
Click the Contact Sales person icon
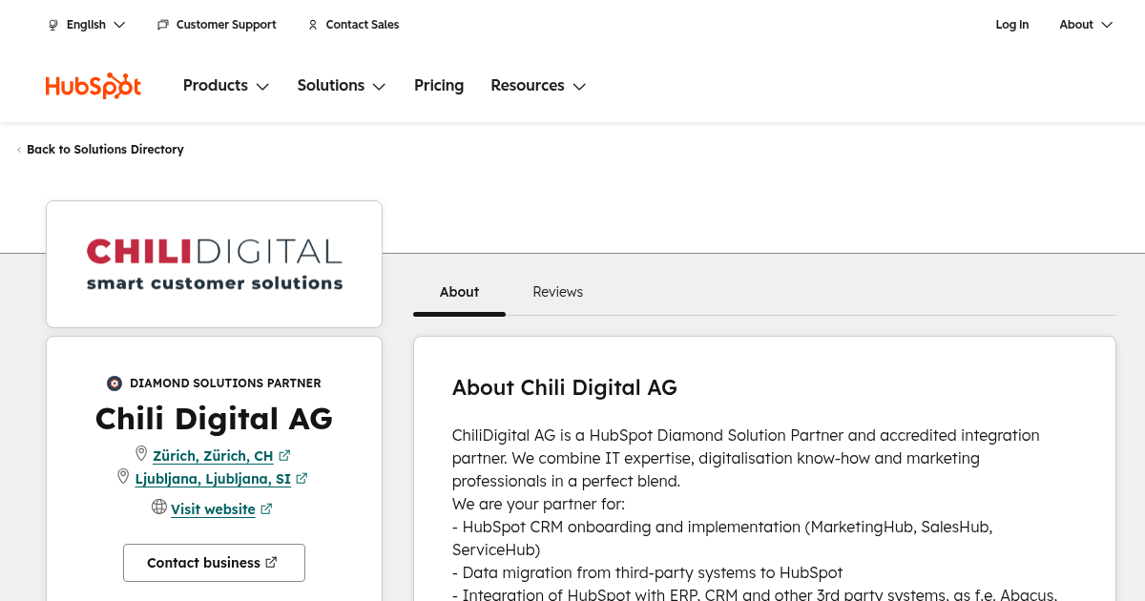tap(313, 25)
